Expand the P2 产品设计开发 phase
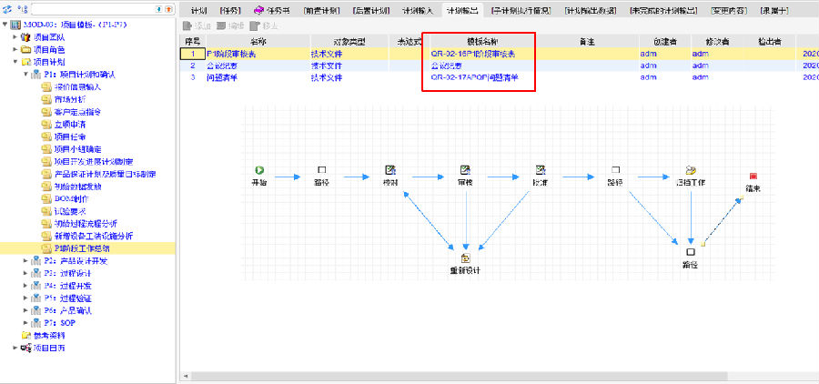819x384 pixels. coord(25,261)
